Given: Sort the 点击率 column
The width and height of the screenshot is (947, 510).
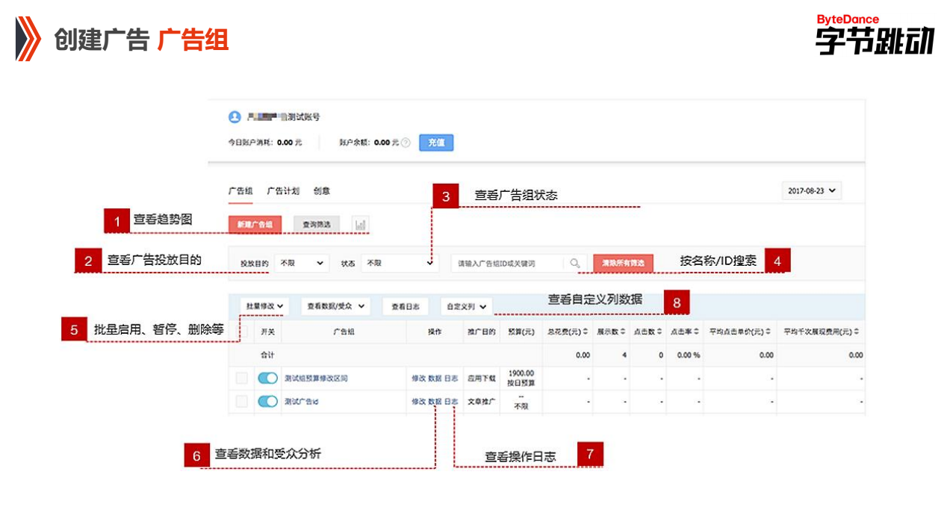Looking at the screenshot, I should 696,332.
